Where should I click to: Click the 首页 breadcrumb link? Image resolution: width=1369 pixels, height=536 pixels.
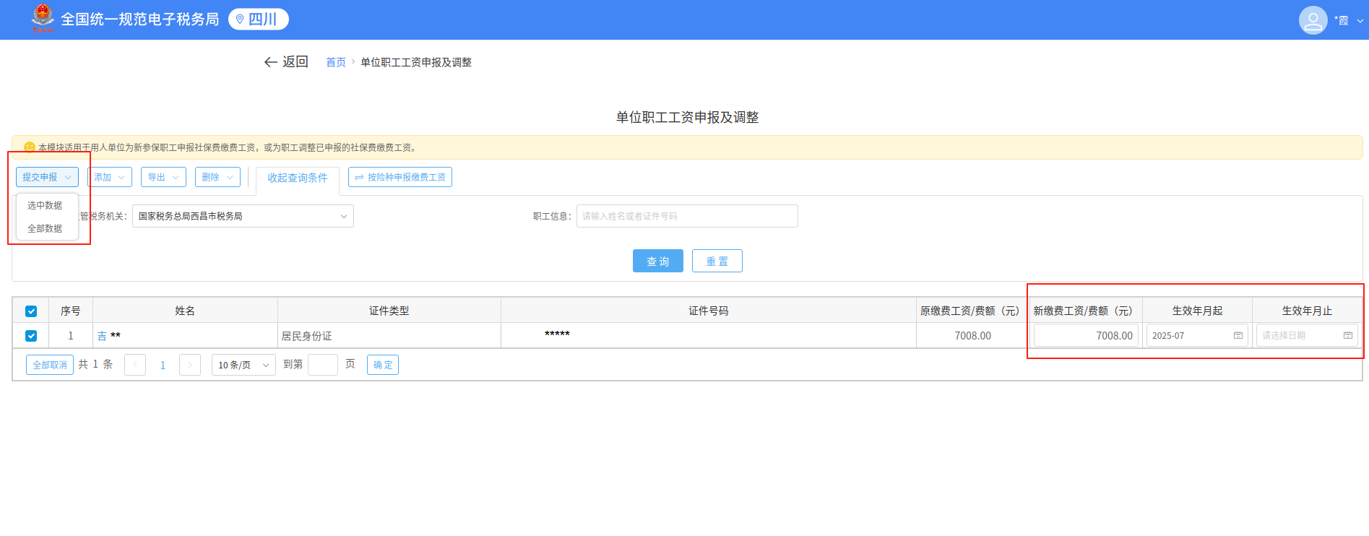coord(335,62)
